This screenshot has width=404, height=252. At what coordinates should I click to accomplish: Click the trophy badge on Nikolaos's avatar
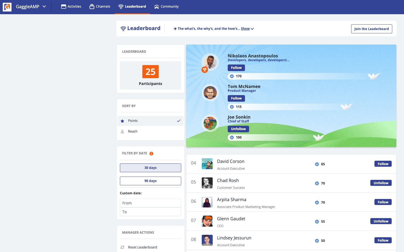click(x=204, y=70)
